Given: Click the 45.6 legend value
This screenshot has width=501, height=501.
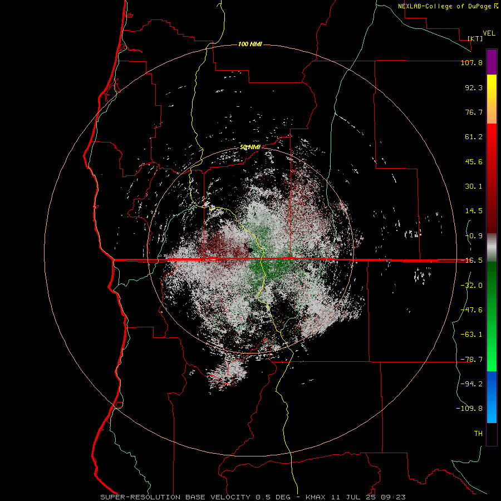Looking at the screenshot, I should tap(474, 161).
